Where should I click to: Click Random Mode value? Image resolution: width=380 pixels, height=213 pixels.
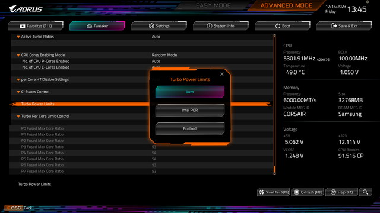(x=164, y=55)
